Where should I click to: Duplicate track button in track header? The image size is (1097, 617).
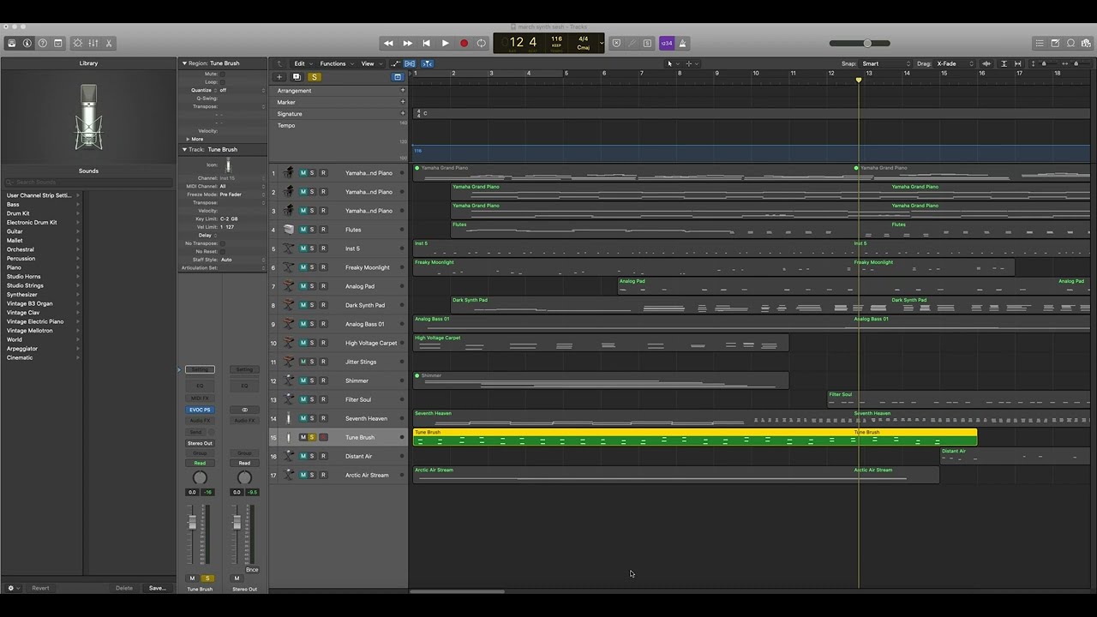click(x=297, y=77)
